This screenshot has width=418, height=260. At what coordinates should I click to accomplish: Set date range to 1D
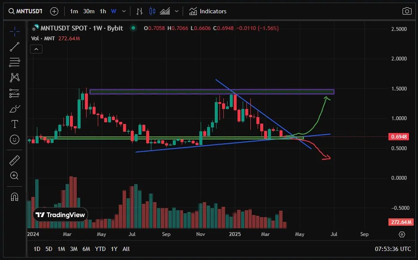click(37, 249)
